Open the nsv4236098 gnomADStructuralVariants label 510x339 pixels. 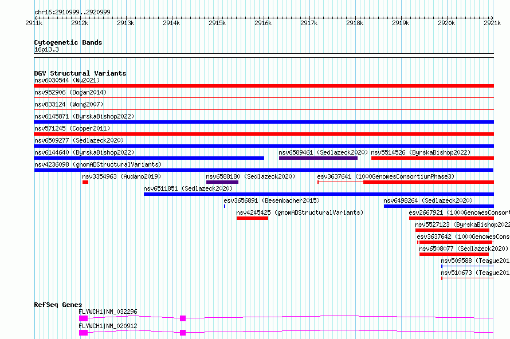(97, 164)
